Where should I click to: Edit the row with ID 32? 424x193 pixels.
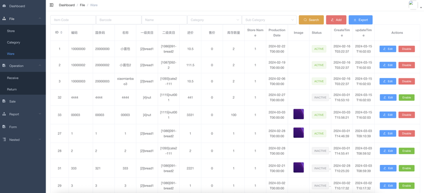coord(388,98)
